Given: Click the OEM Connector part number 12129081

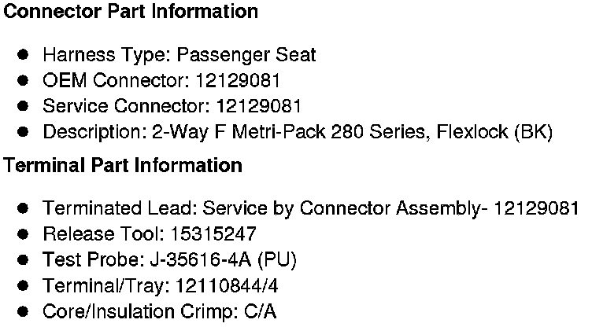Looking at the screenshot, I should click(x=239, y=80).
